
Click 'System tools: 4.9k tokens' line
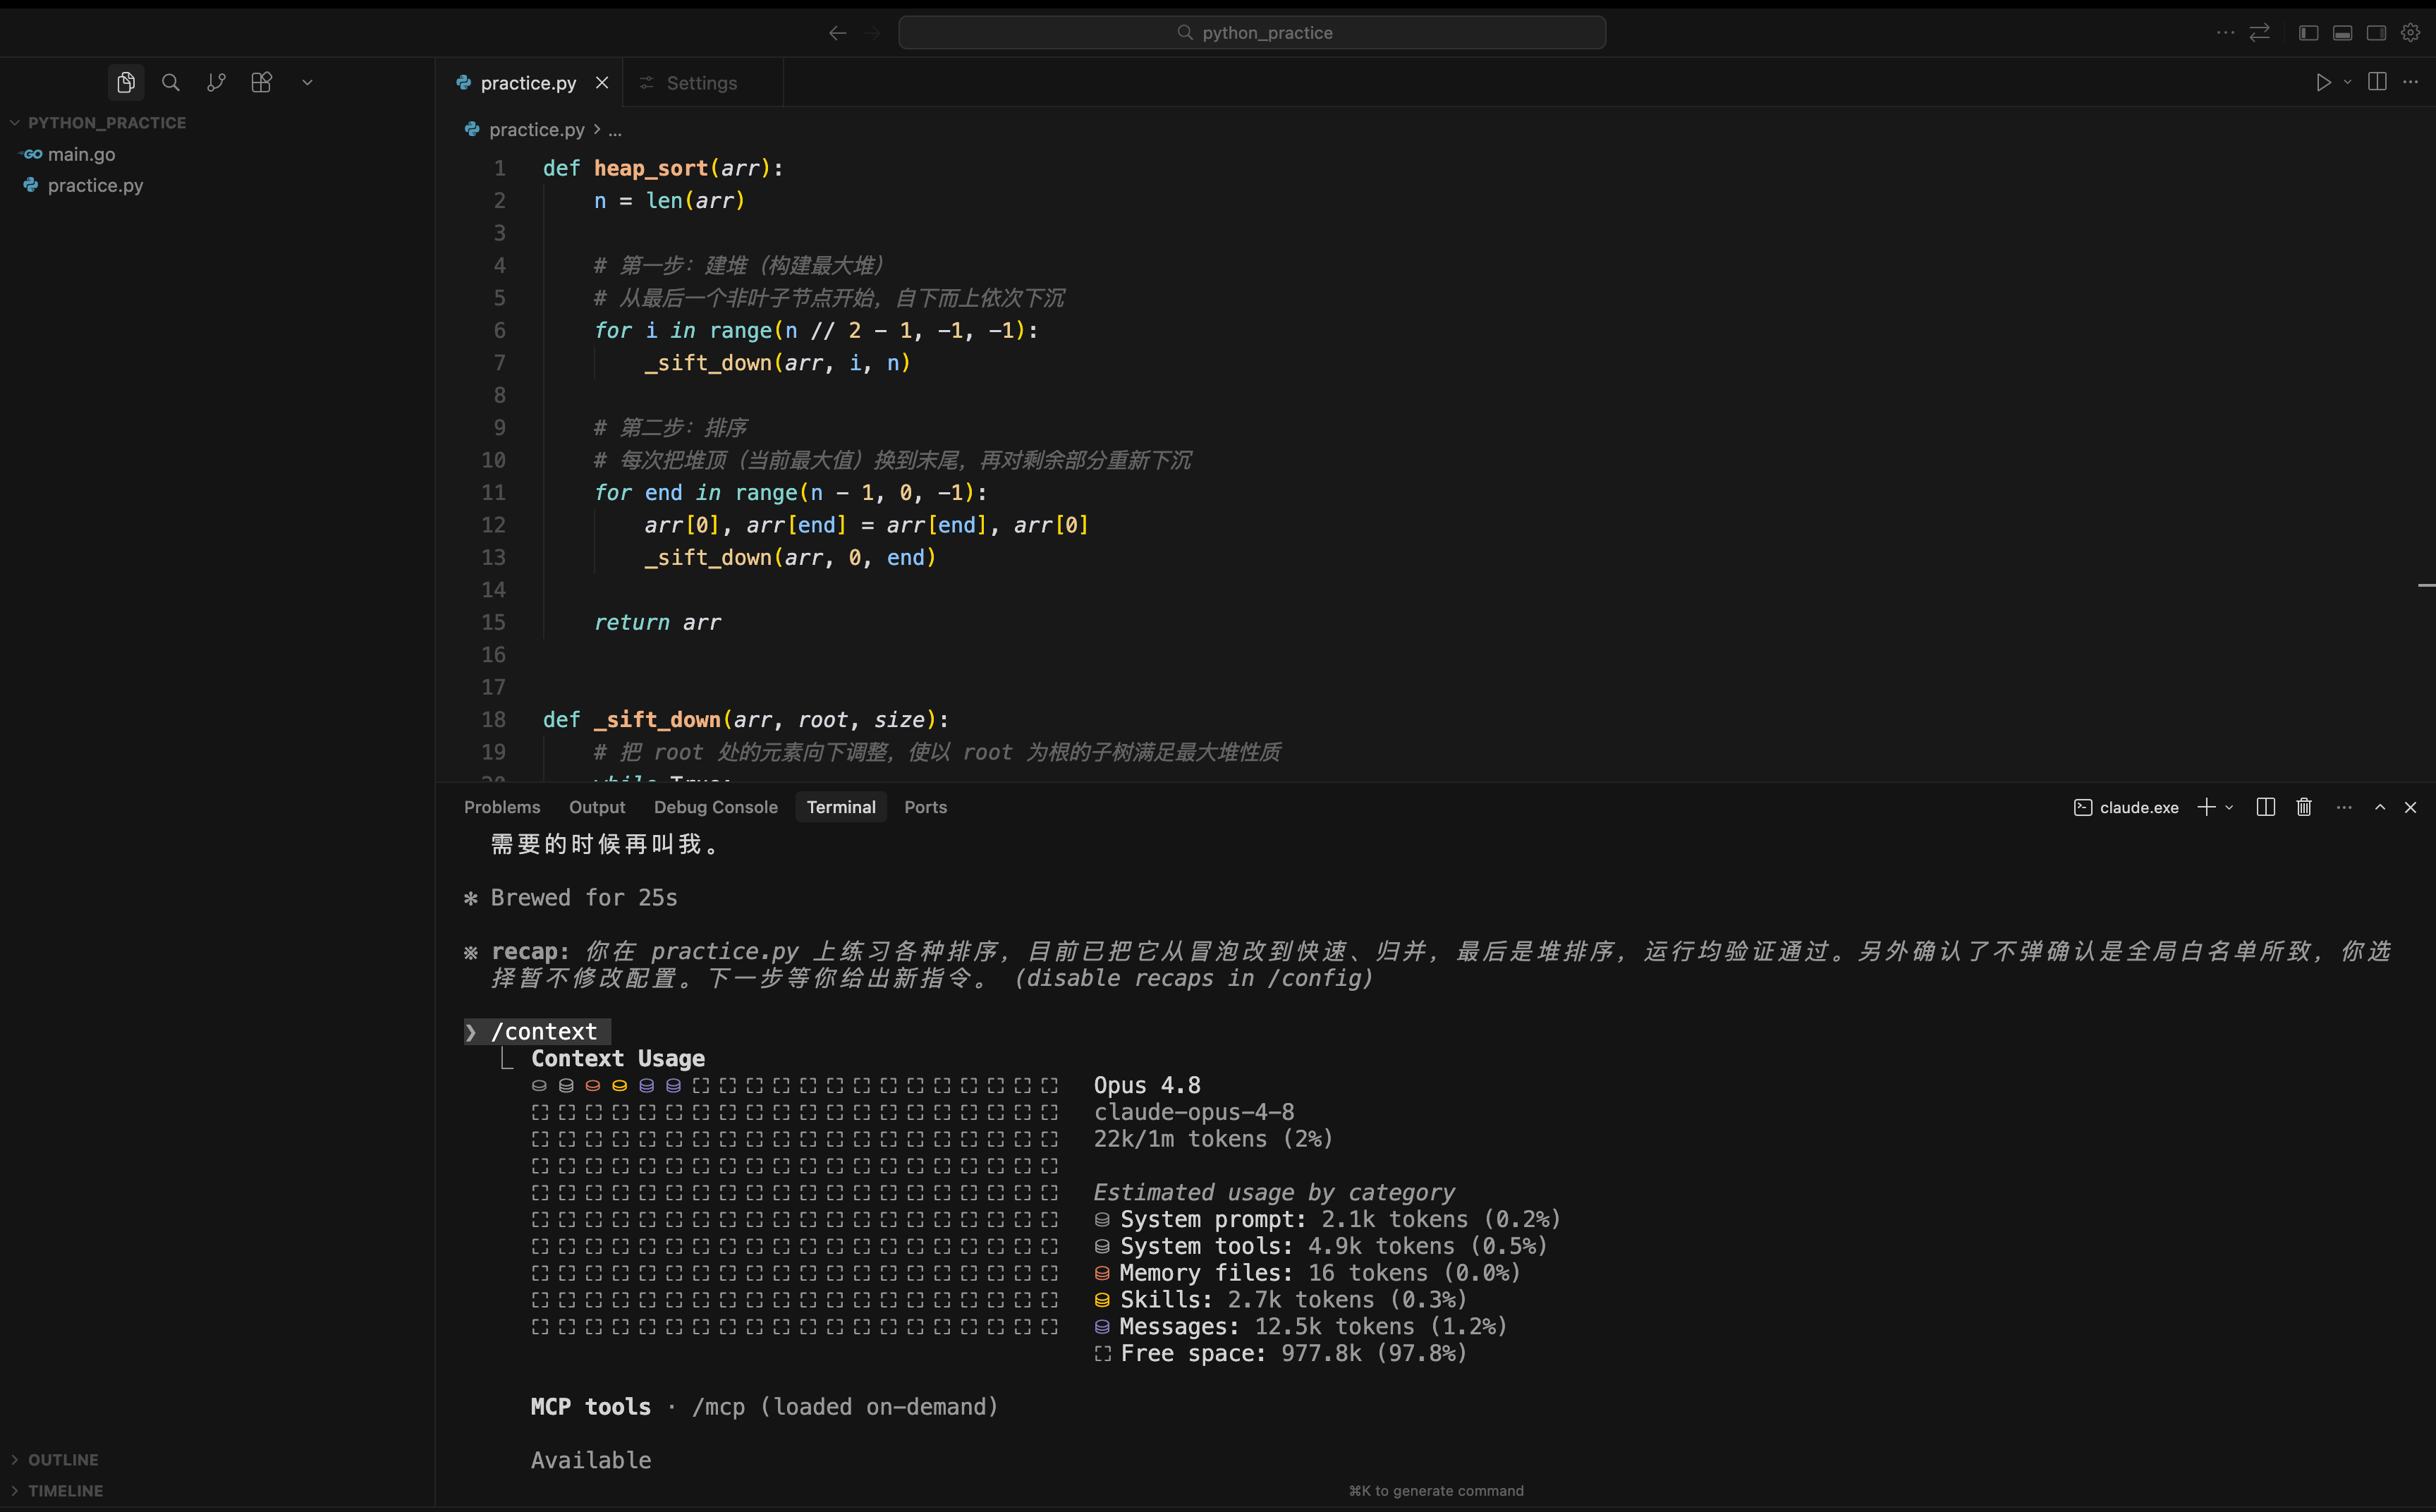tap(1320, 1246)
